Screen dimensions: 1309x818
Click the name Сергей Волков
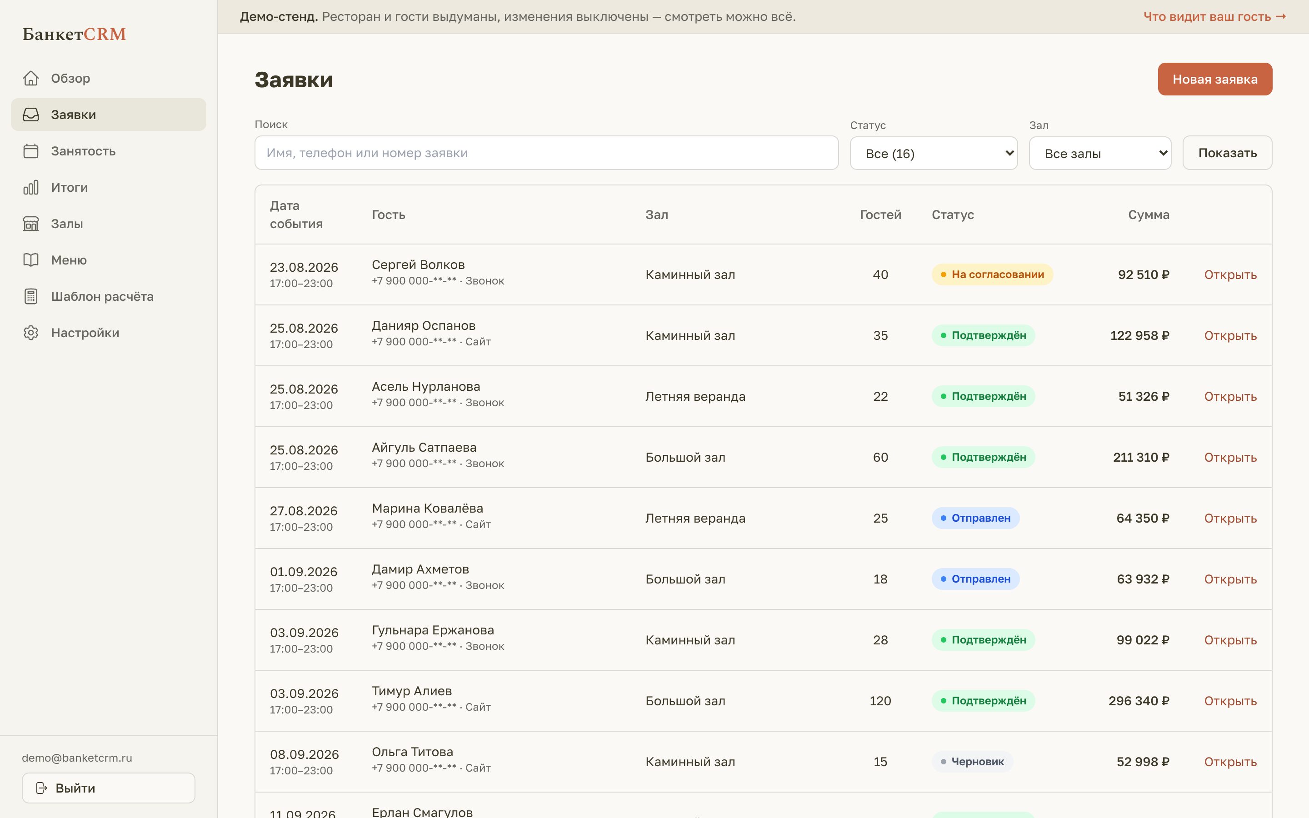click(418, 264)
